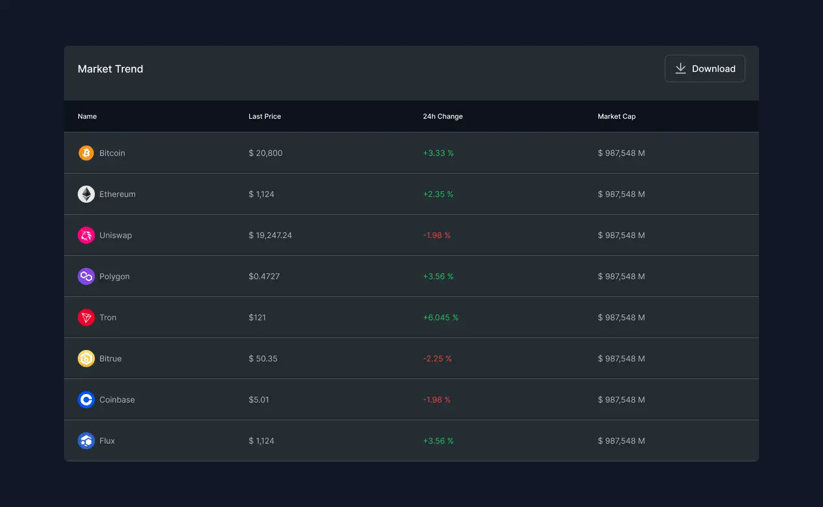Select Ethereum price $ 1,124
The image size is (823, 507).
point(262,194)
